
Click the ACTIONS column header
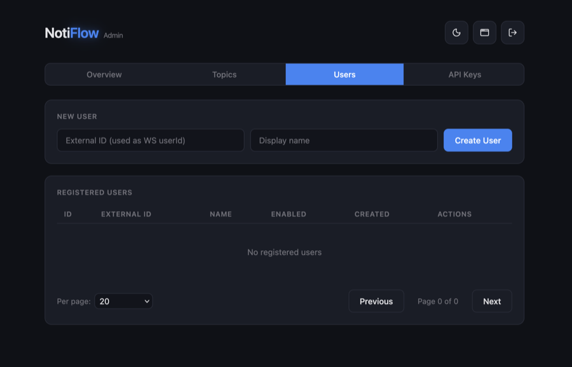click(x=454, y=214)
